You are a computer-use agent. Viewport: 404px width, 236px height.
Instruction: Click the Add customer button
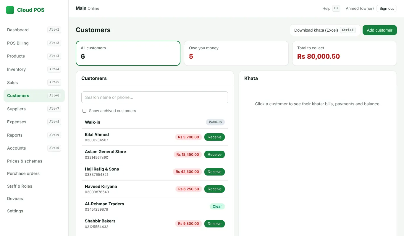(x=380, y=30)
